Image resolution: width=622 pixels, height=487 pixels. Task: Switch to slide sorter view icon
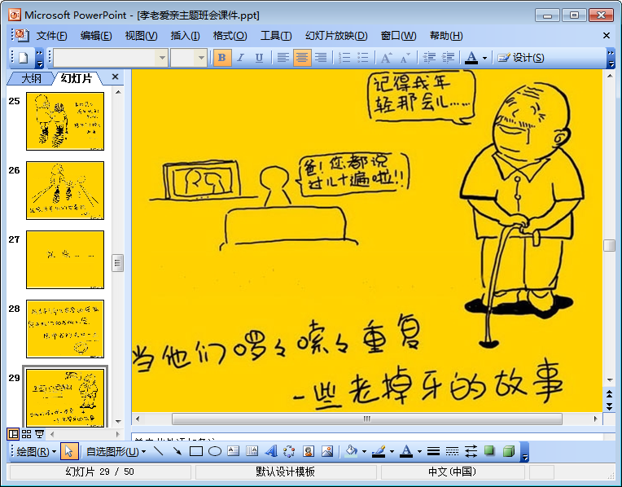26,434
